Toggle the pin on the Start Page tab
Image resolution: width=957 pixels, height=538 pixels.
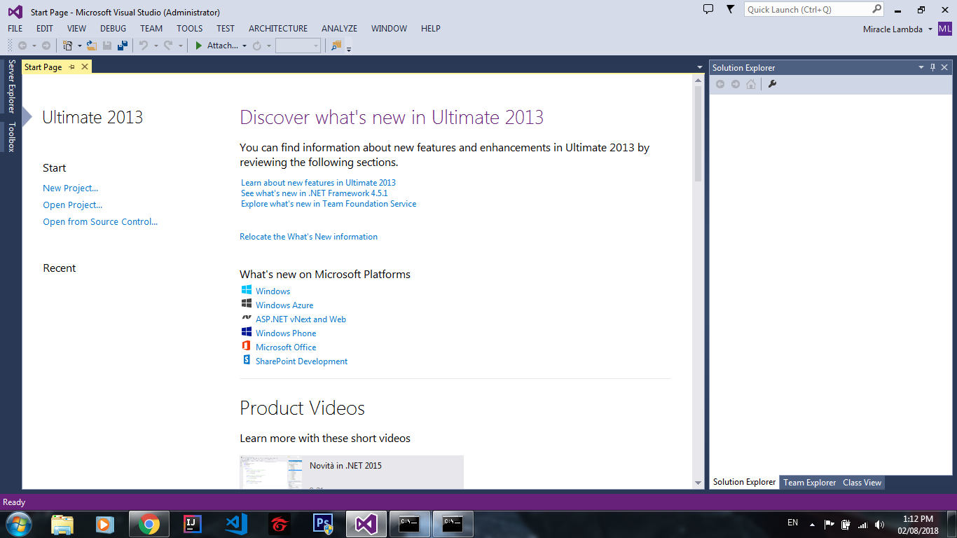71,67
